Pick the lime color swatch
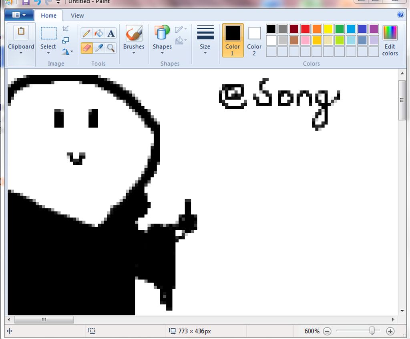Image resolution: width=410 pixels, height=339 pixels. point(340,40)
